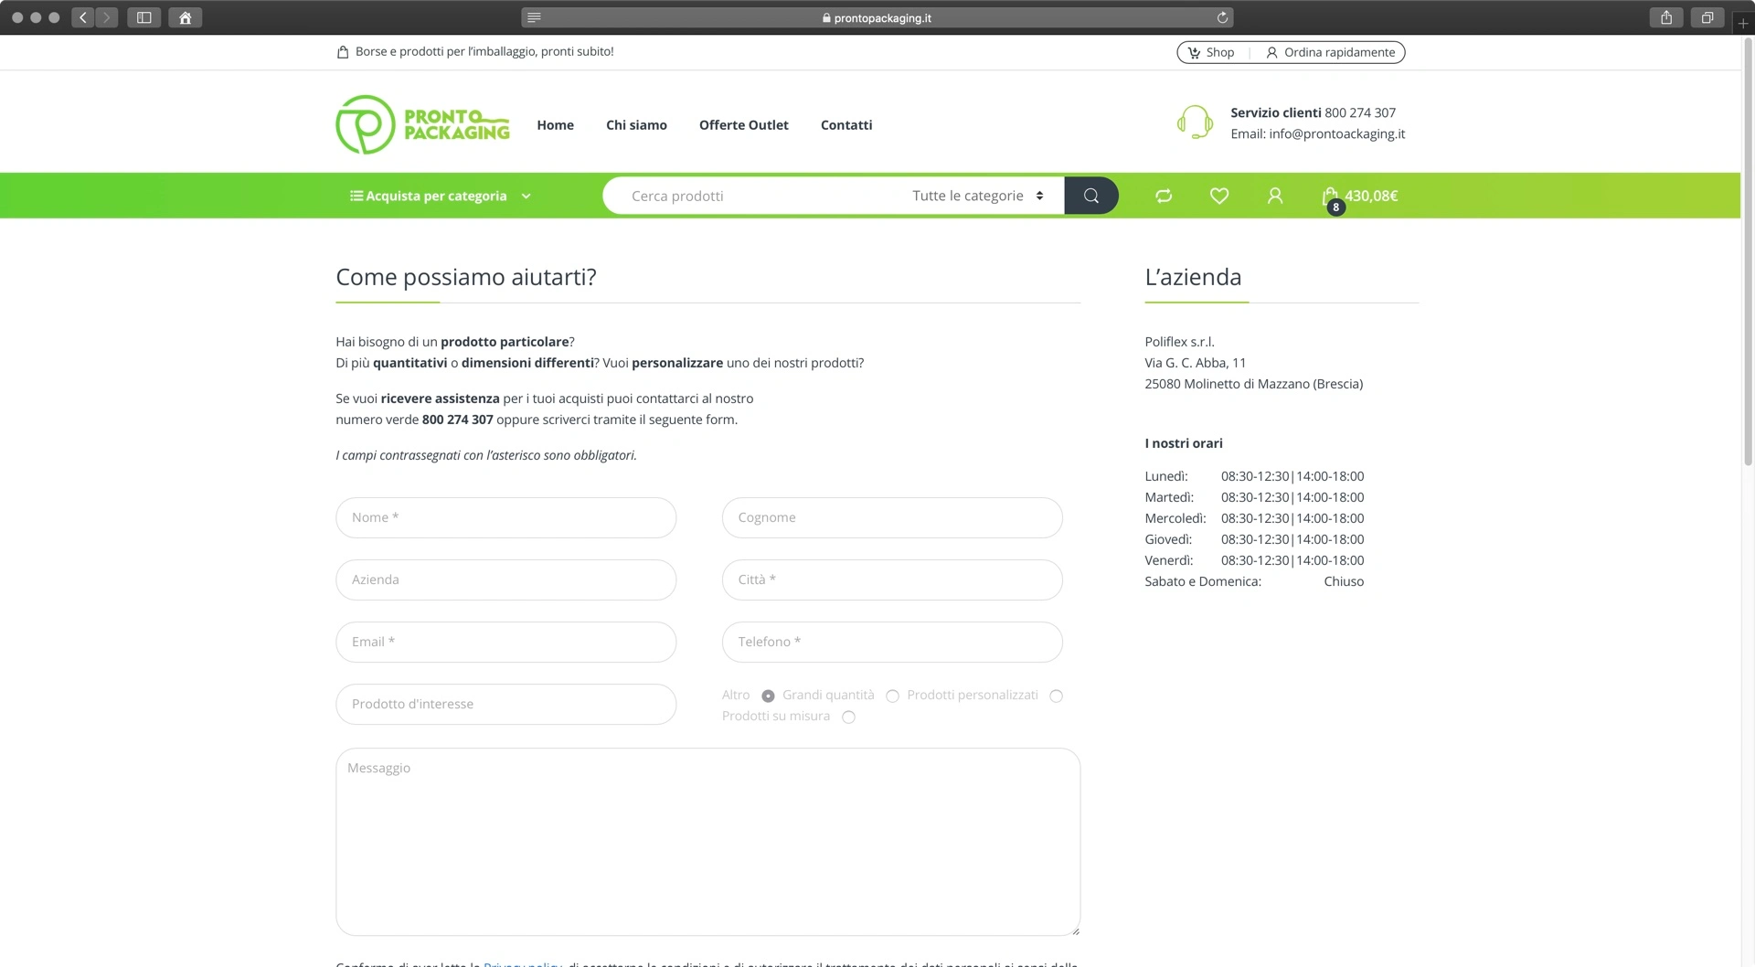Click into the Nome field
Viewport: 1755px width, 967px height.
click(505, 517)
